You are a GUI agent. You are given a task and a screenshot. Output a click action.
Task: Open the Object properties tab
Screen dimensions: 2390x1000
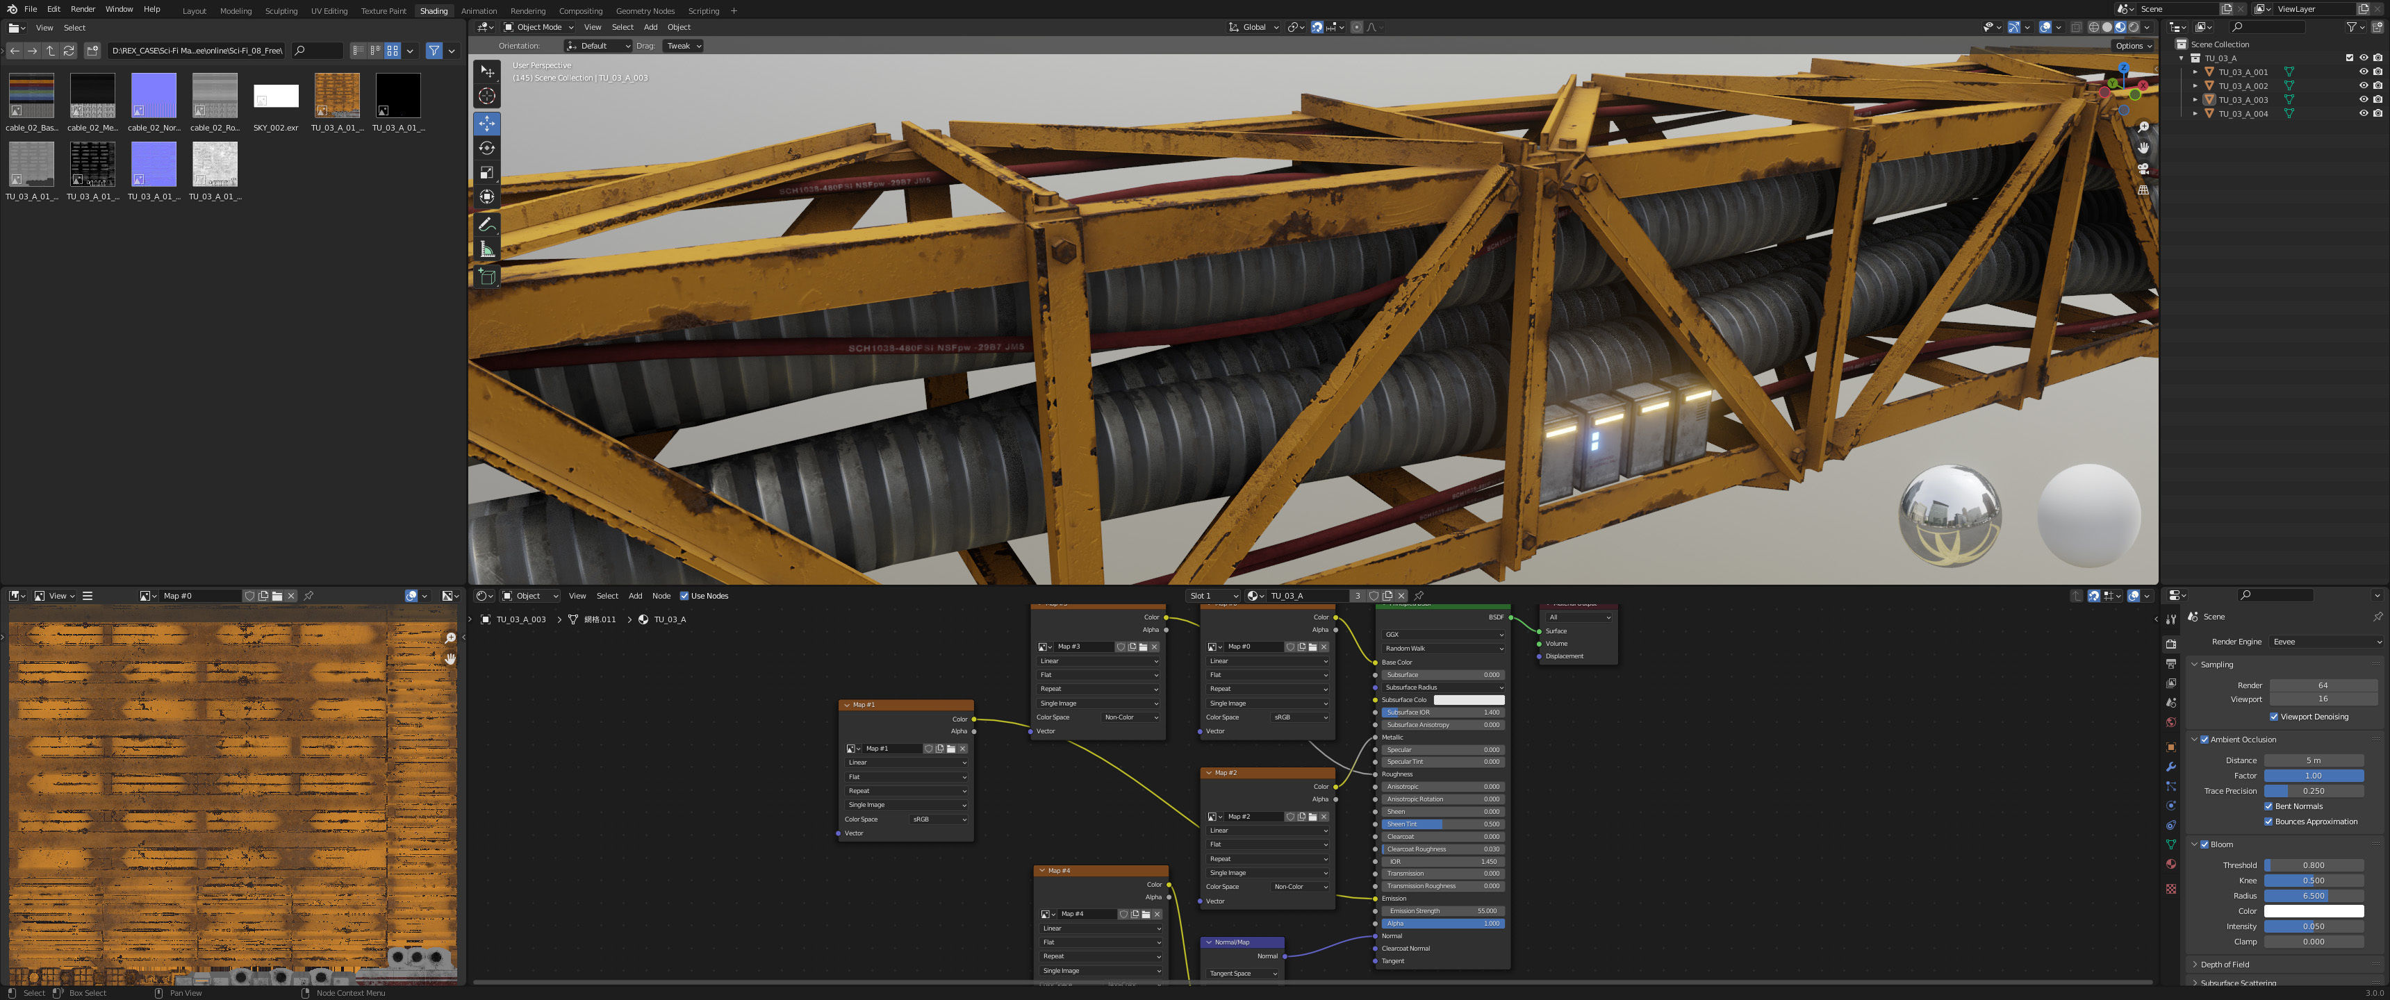click(x=2171, y=747)
